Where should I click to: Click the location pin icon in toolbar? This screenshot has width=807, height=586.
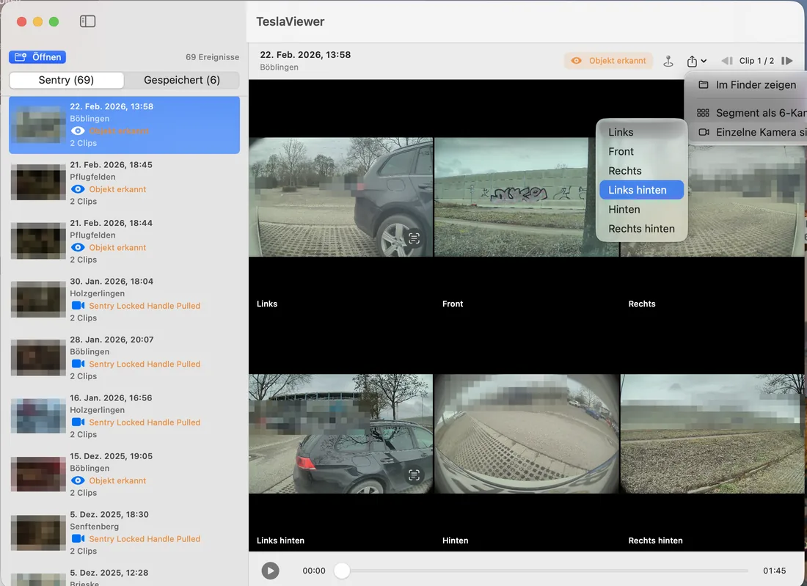pos(668,61)
